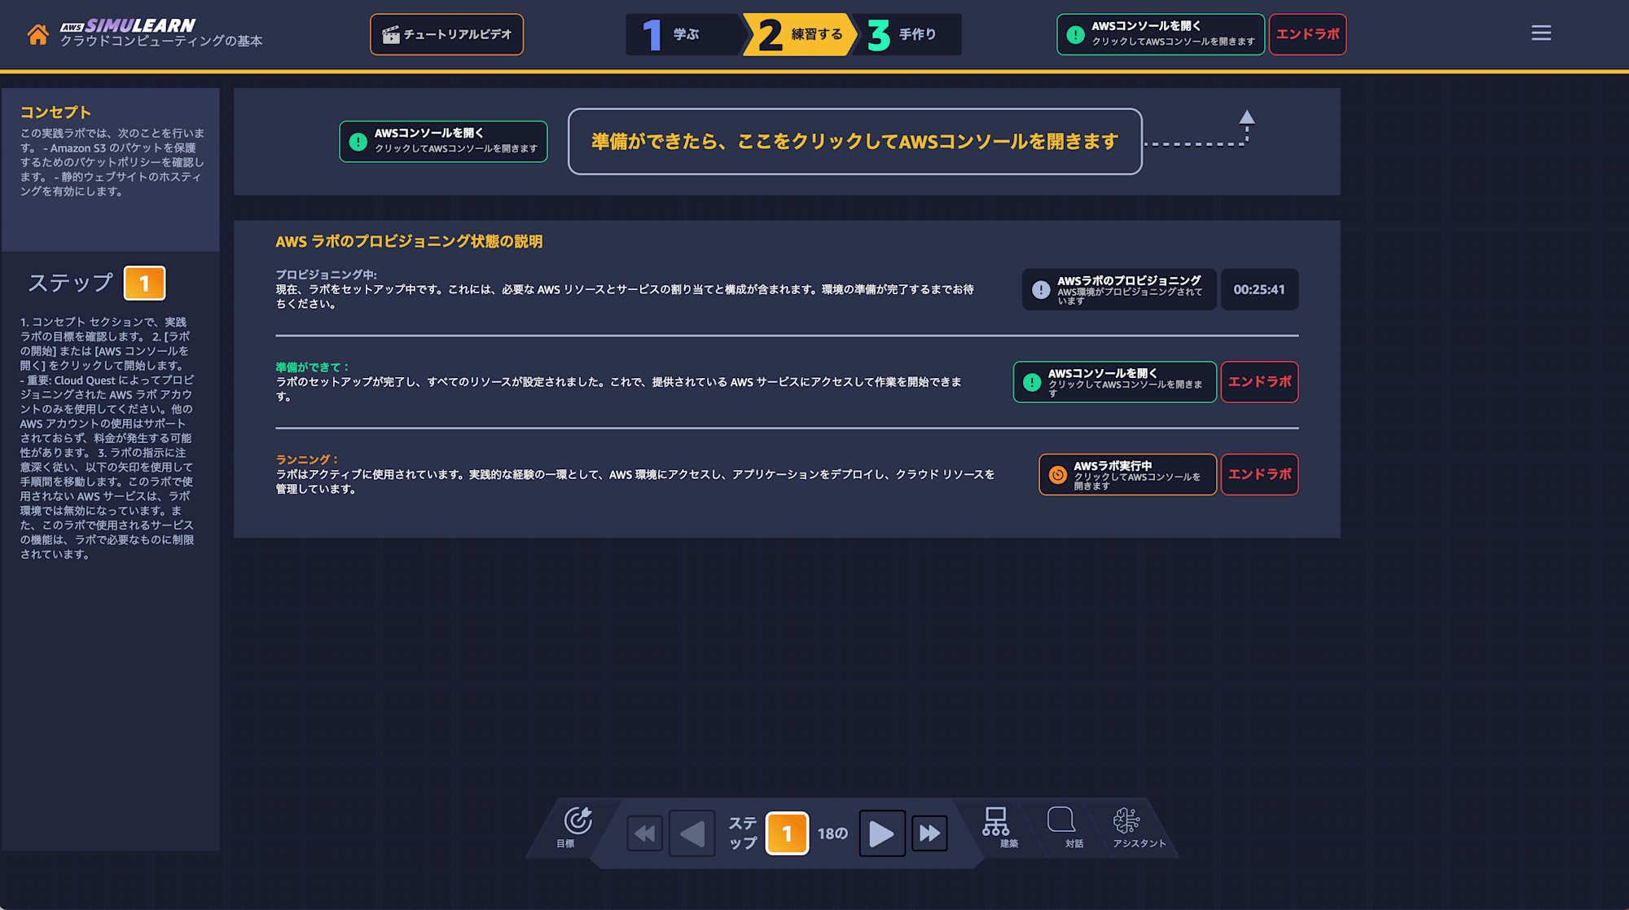This screenshot has height=910, width=1629.
Task: Switch to the 3 手作り tab
Action: tap(907, 34)
